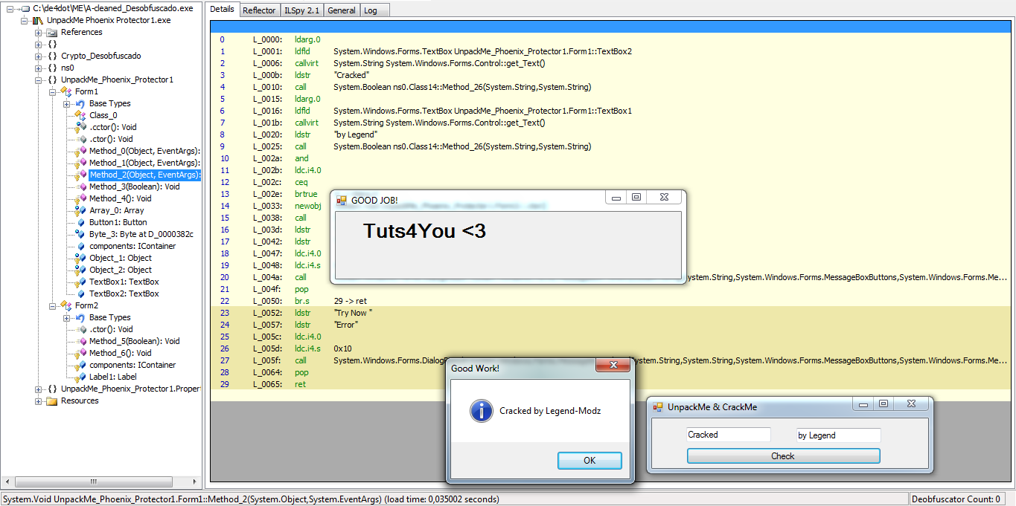Collapse the Form1 tree node

coord(53,91)
